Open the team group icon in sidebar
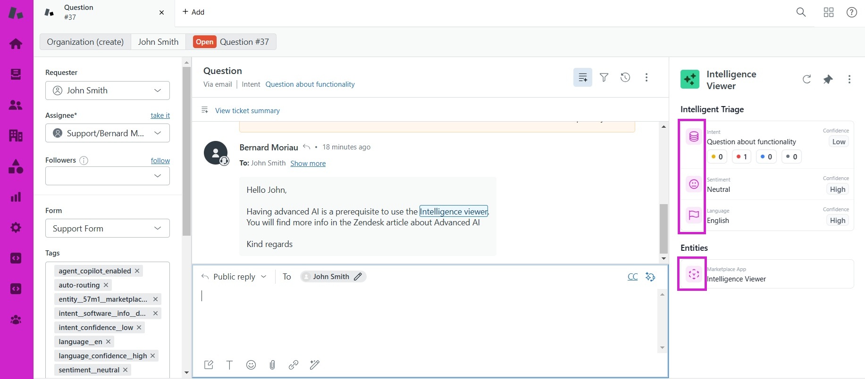Viewport: 865px width, 379px height. click(x=16, y=320)
